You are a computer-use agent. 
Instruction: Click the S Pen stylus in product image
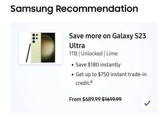tap(28, 53)
